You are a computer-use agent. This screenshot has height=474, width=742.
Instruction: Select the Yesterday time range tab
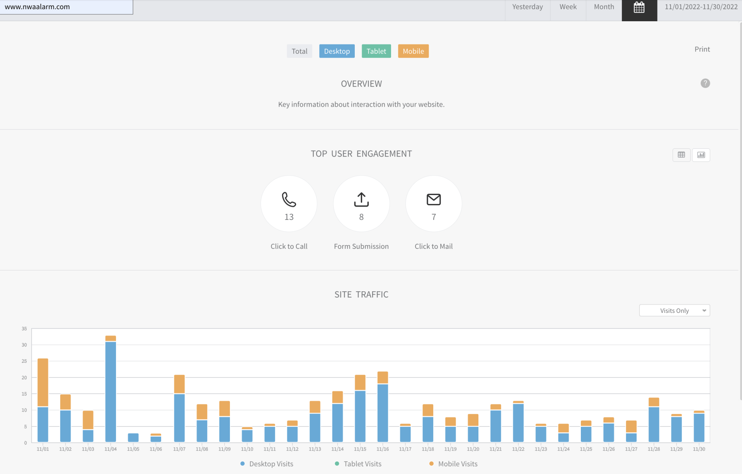[x=527, y=7]
